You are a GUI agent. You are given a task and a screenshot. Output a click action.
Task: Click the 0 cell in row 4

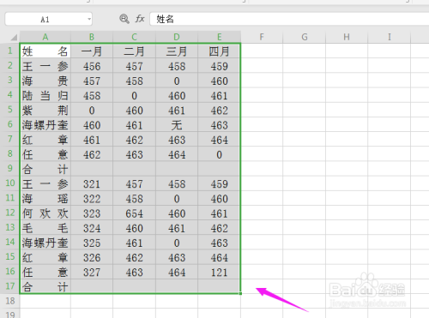click(x=134, y=95)
